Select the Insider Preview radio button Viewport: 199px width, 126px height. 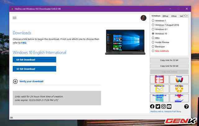153,42
